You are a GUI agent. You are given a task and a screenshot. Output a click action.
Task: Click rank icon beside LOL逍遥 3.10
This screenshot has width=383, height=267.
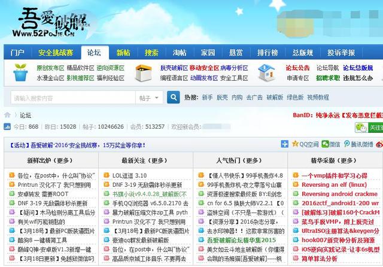pyautogui.click(x=107, y=175)
